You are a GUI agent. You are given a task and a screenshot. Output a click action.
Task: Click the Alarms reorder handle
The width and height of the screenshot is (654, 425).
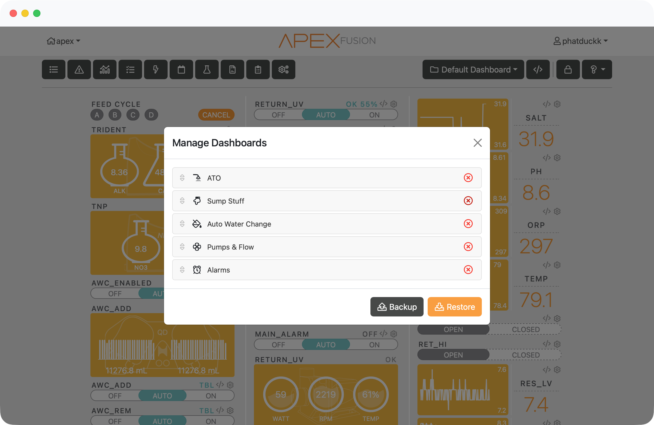[x=182, y=270]
